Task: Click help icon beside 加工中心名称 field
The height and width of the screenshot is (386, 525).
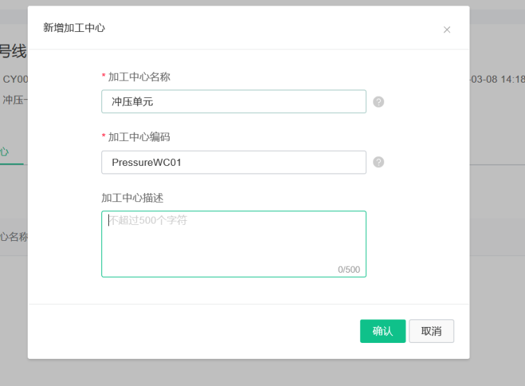Action: [379, 101]
